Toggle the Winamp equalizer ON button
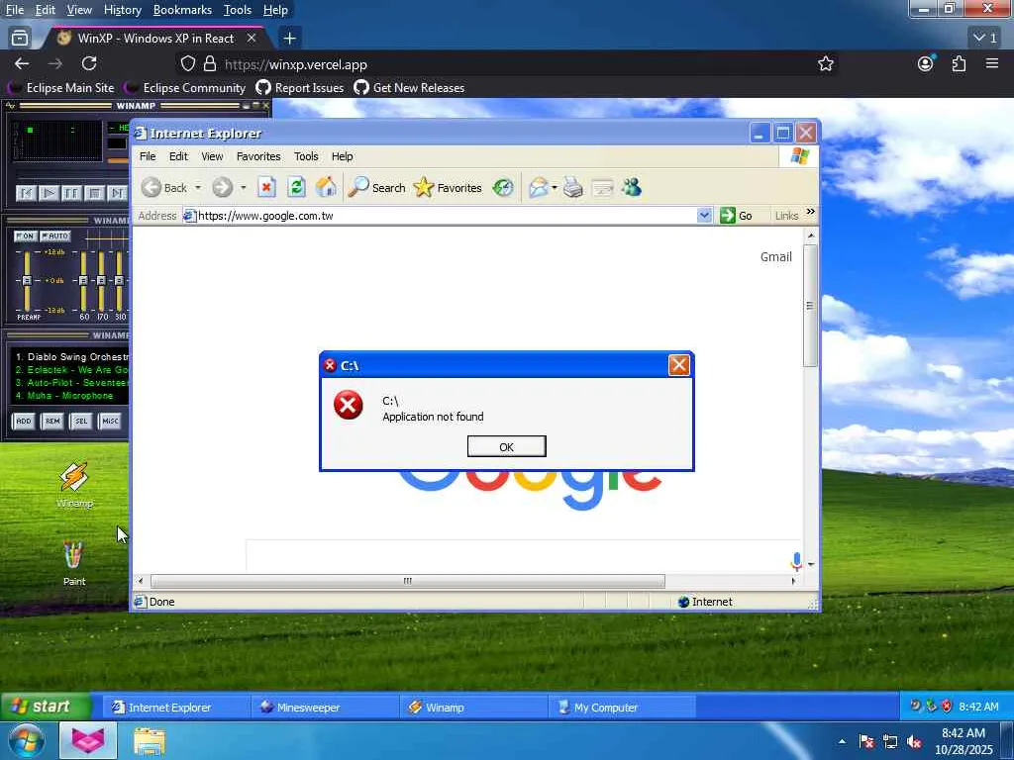1014x760 pixels. click(x=25, y=236)
